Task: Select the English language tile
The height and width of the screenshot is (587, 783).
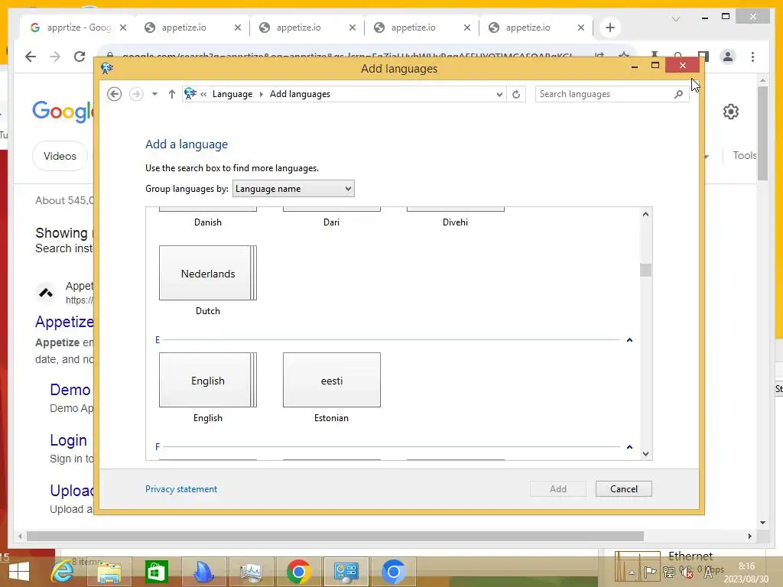Action: pyautogui.click(x=208, y=381)
